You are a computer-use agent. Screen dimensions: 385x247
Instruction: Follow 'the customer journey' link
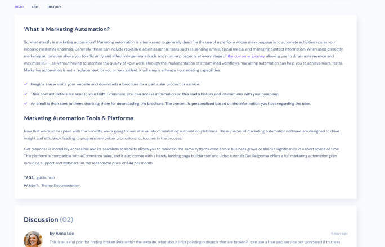tap(246, 56)
